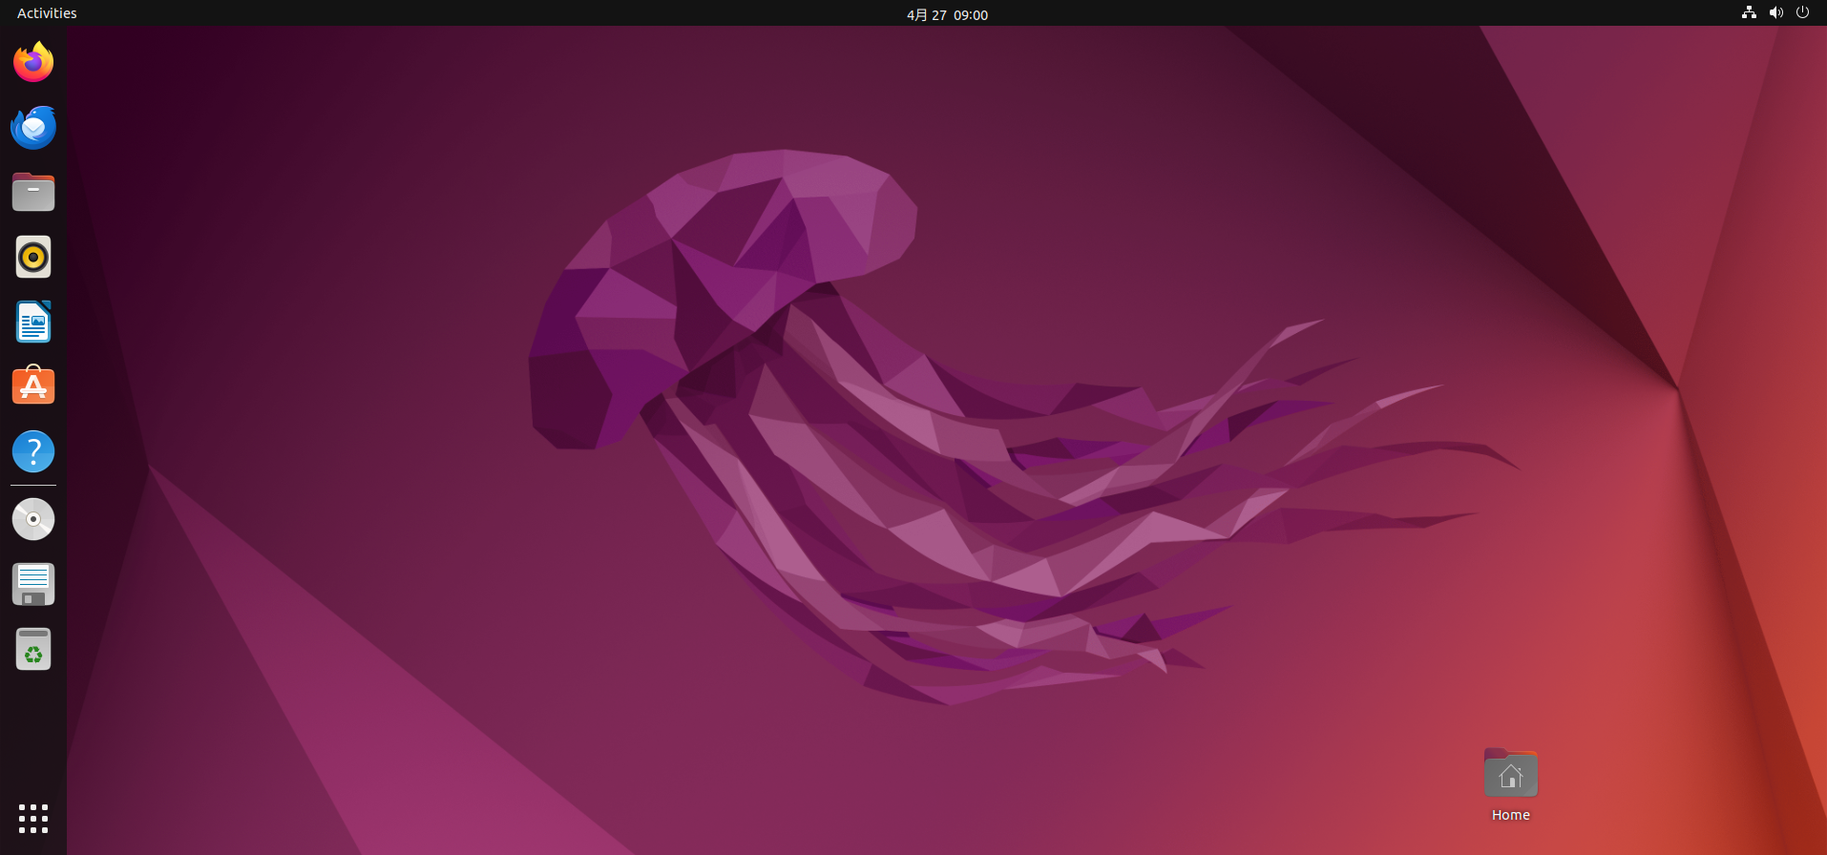Open Thunderbird Mail from the dock
The image size is (1827, 855).
pos(33,127)
